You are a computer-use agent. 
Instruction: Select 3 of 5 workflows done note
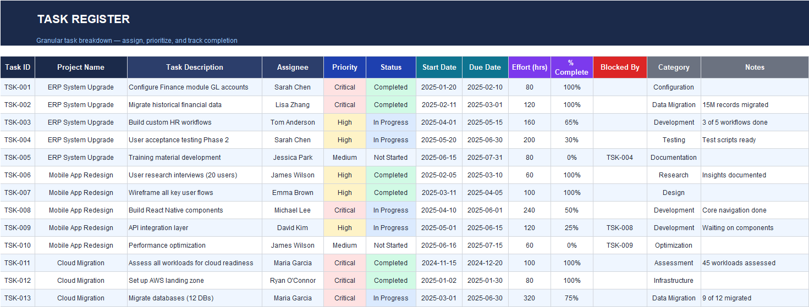755,122
